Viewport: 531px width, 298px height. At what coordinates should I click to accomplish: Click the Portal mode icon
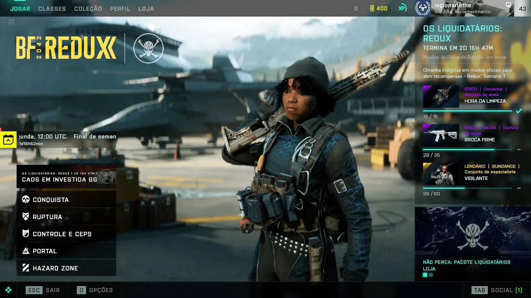click(x=26, y=251)
